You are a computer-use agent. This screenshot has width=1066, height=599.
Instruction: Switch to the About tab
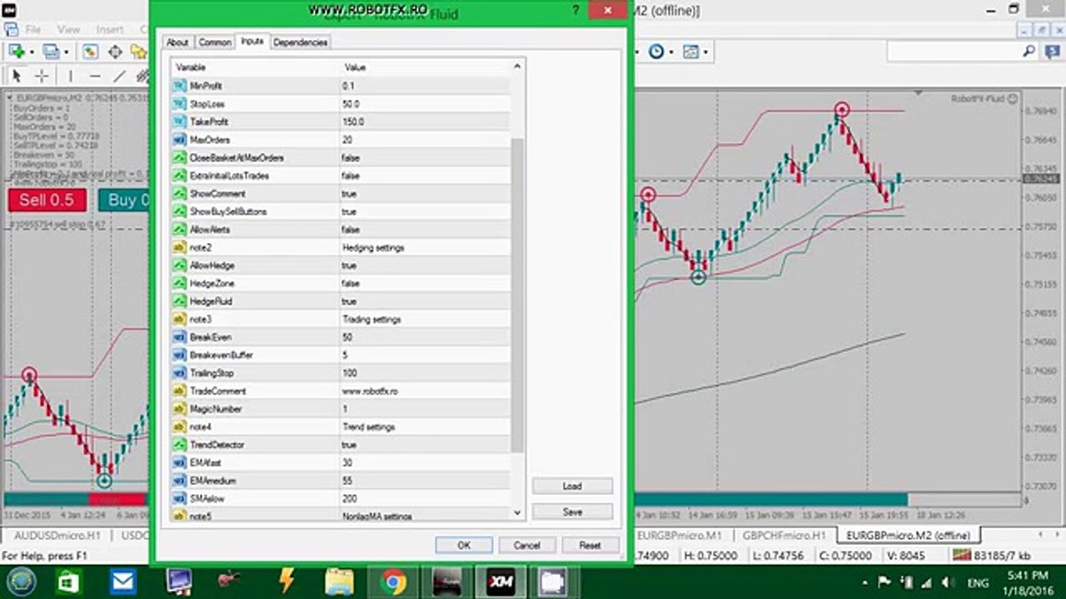coord(177,42)
